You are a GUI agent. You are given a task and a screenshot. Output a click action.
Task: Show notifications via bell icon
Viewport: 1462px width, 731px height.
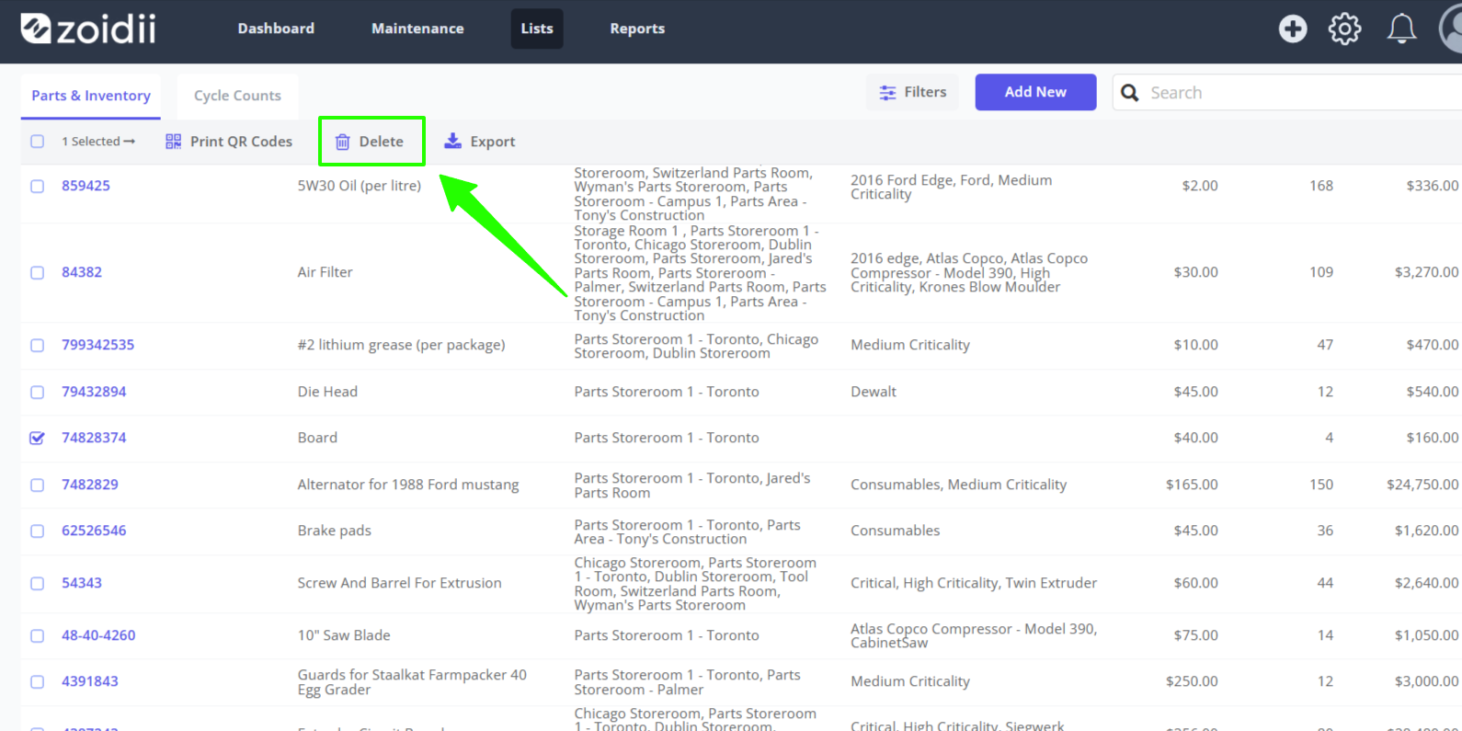(x=1401, y=29)
